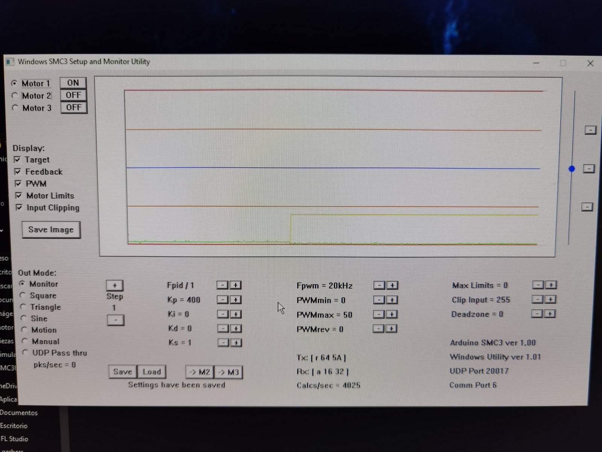Select Square out mode
The width and height of the screenshot is (602, 452).
pos(23,295)
